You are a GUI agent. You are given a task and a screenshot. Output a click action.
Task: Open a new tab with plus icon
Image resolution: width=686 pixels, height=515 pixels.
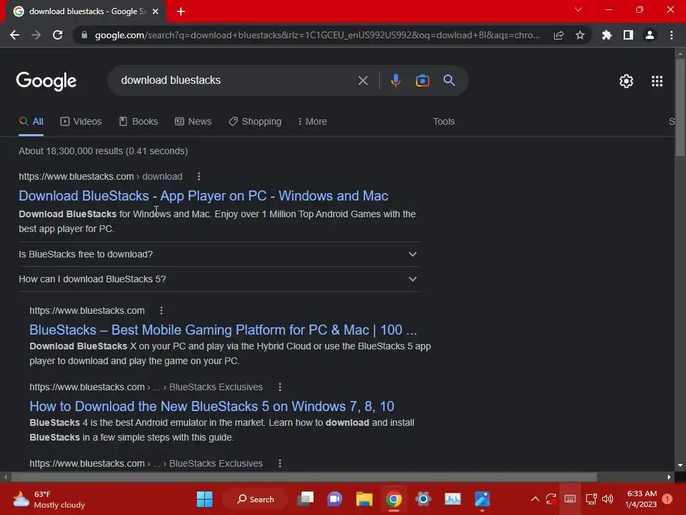click(181, 12)
